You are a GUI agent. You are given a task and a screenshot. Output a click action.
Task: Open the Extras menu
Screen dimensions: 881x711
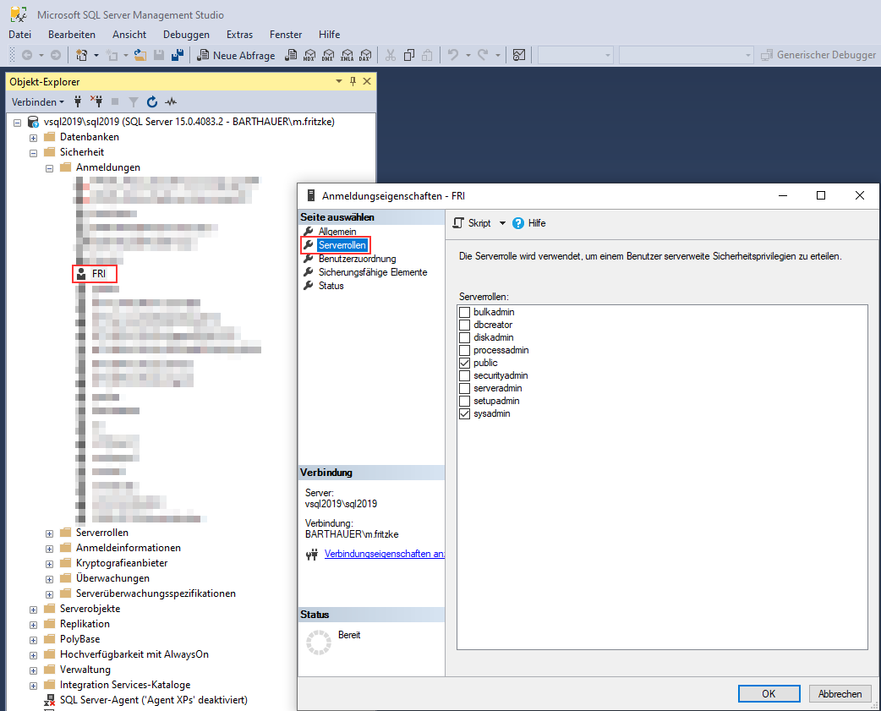(x=239, y=35)
